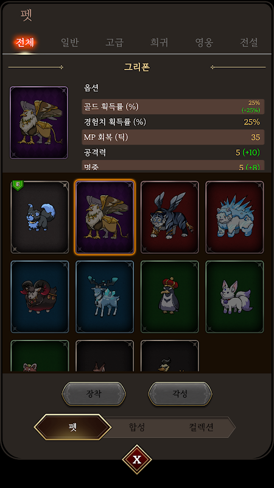Filter pets by 영웅 tab
Screen dimensions: 274x488
[x=204, y=42]
